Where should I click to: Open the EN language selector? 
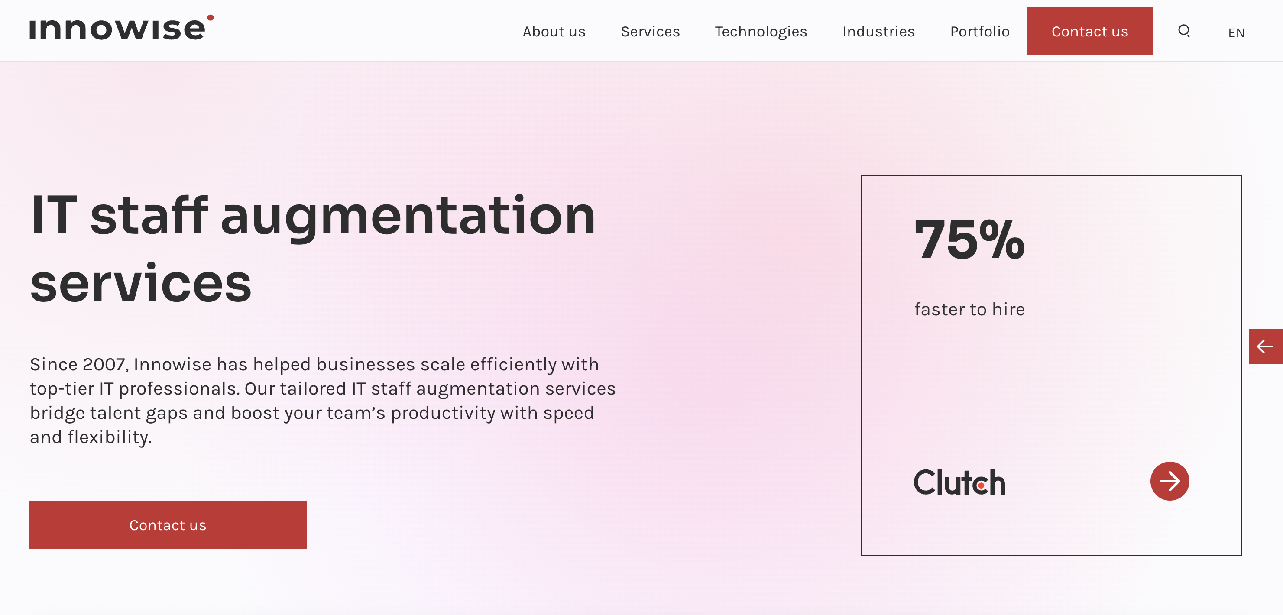(1237, 32)
